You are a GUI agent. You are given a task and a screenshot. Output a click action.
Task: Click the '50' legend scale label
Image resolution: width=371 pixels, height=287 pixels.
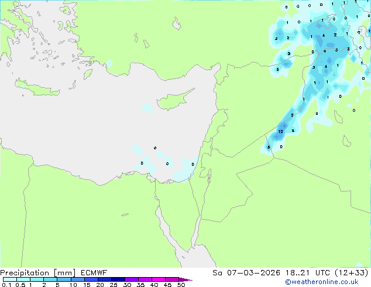pyautogui.click(x=181, y=285)
